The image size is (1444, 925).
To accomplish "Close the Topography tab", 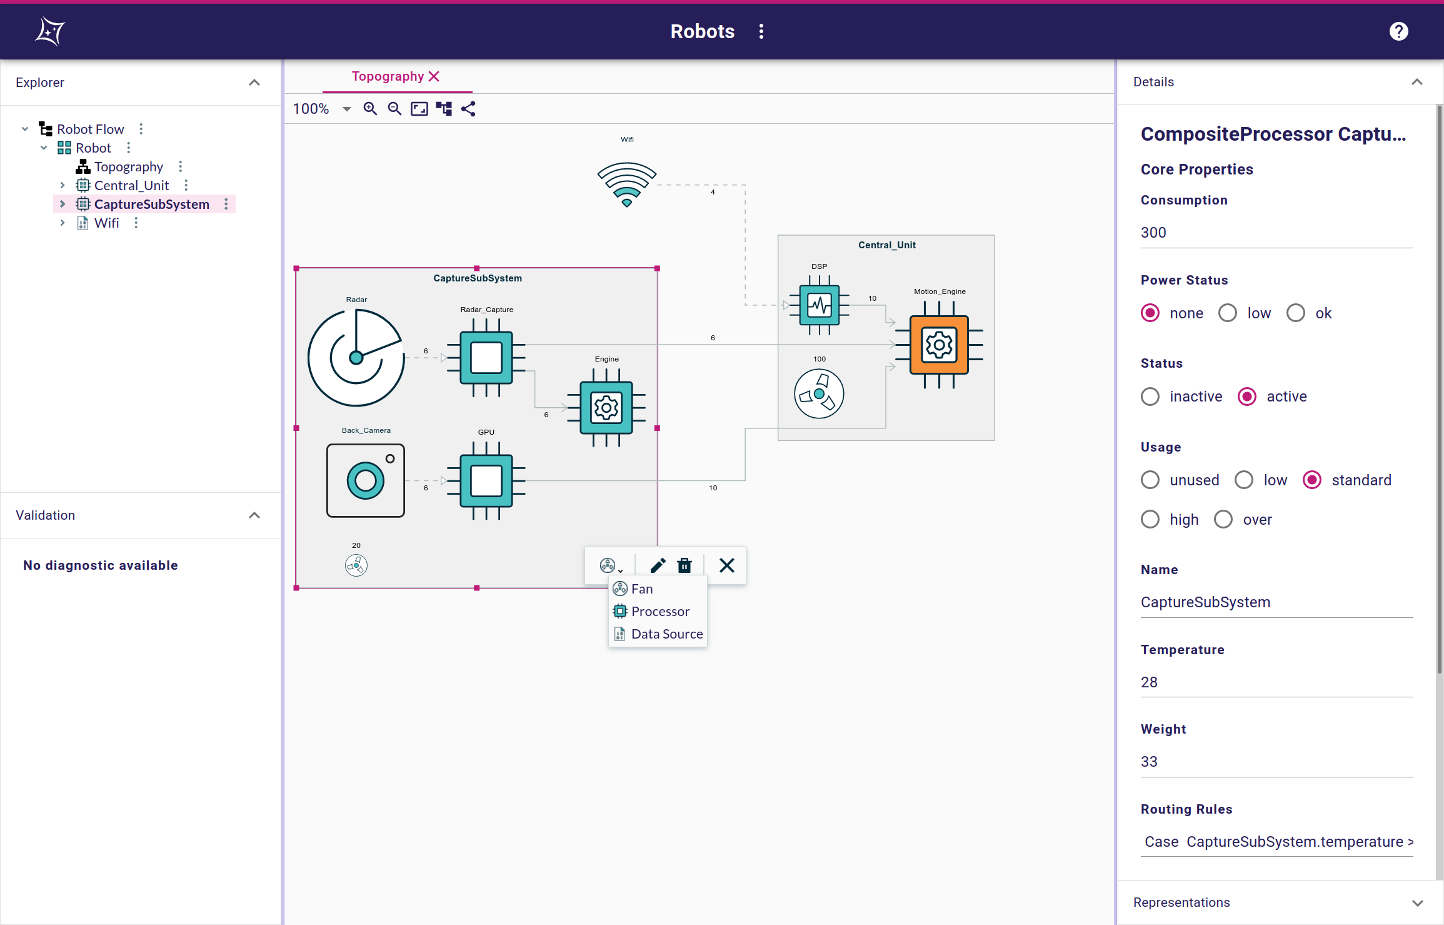I will (434, 76).
